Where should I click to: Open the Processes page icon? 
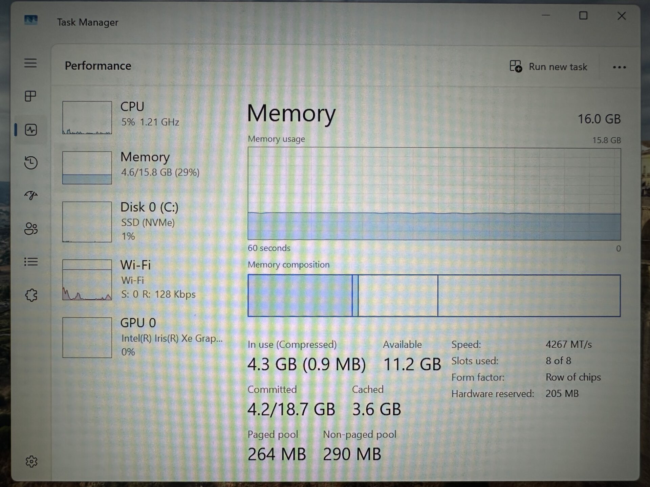30,96
